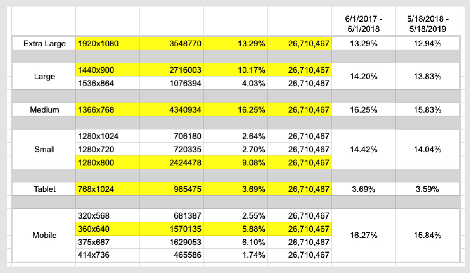
Task: Select the 1920x1080 resolution cell
Action: pos(107,43)
